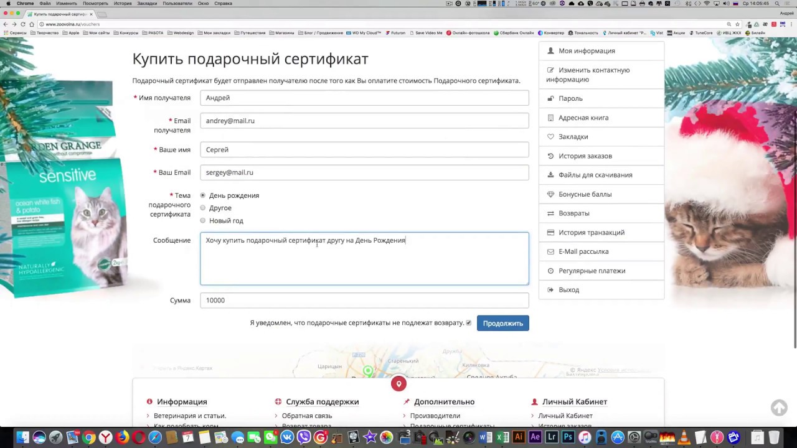797x448 pixels.
Task: Open the Изменить menu
Action: (x=67, y=4)
